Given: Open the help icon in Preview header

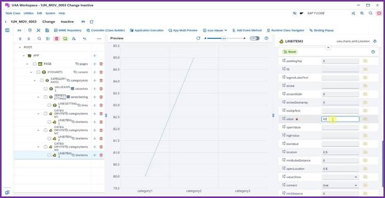Looking at the screenshot, I should (266, 38).
